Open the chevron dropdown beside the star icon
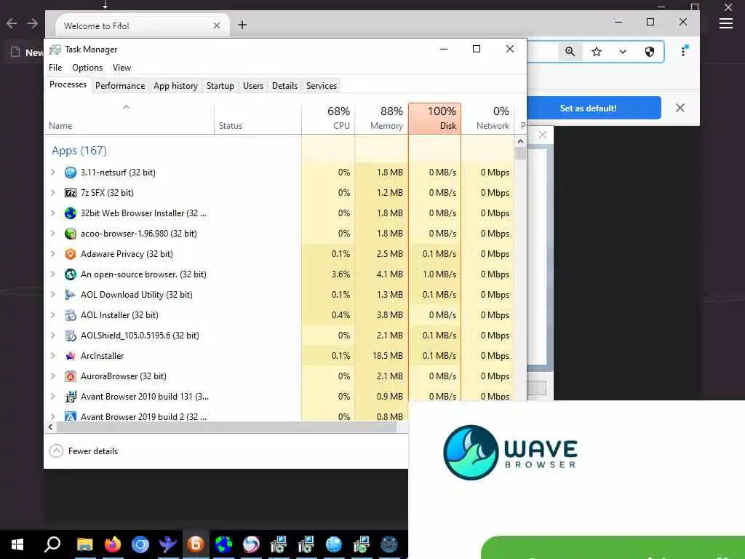 tap(623, 52)
